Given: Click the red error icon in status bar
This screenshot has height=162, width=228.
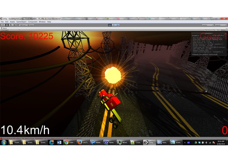Looking at the screenshot, I should coord(1,138).
